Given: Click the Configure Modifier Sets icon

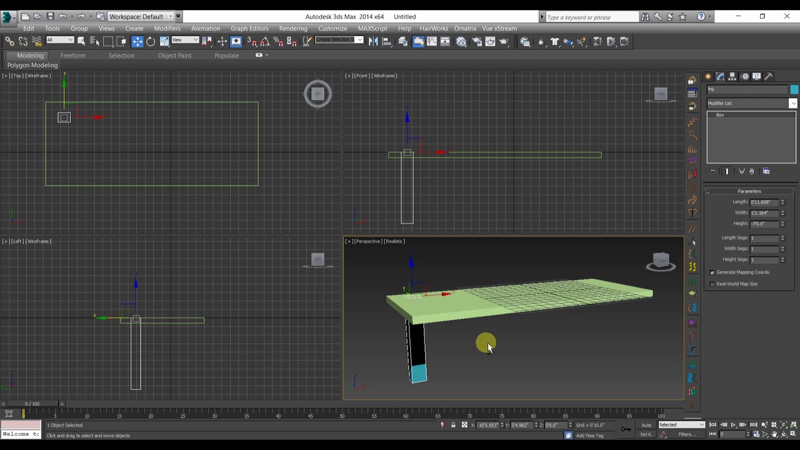Looking at the screenshot, I should (x=766, y=171).
